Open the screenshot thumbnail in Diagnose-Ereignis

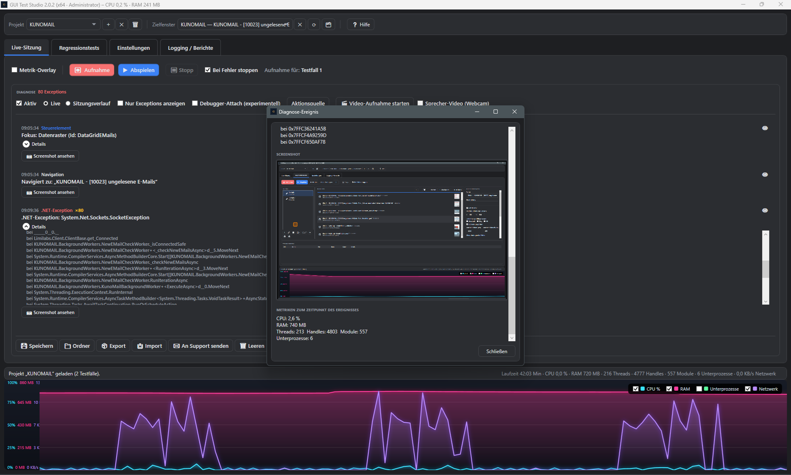point(392,230)
